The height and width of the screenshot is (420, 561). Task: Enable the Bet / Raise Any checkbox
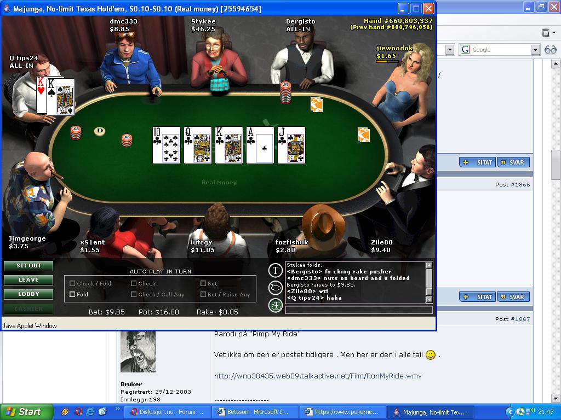coord(203,294)
